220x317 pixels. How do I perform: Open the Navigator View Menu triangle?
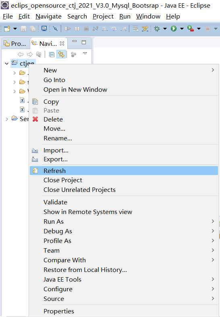(x=85, y=54)
